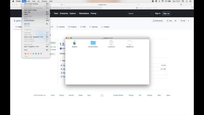The image size is (204, 115).
Task: Click the Marketplace link on GitHub
Action: point(84,13)
